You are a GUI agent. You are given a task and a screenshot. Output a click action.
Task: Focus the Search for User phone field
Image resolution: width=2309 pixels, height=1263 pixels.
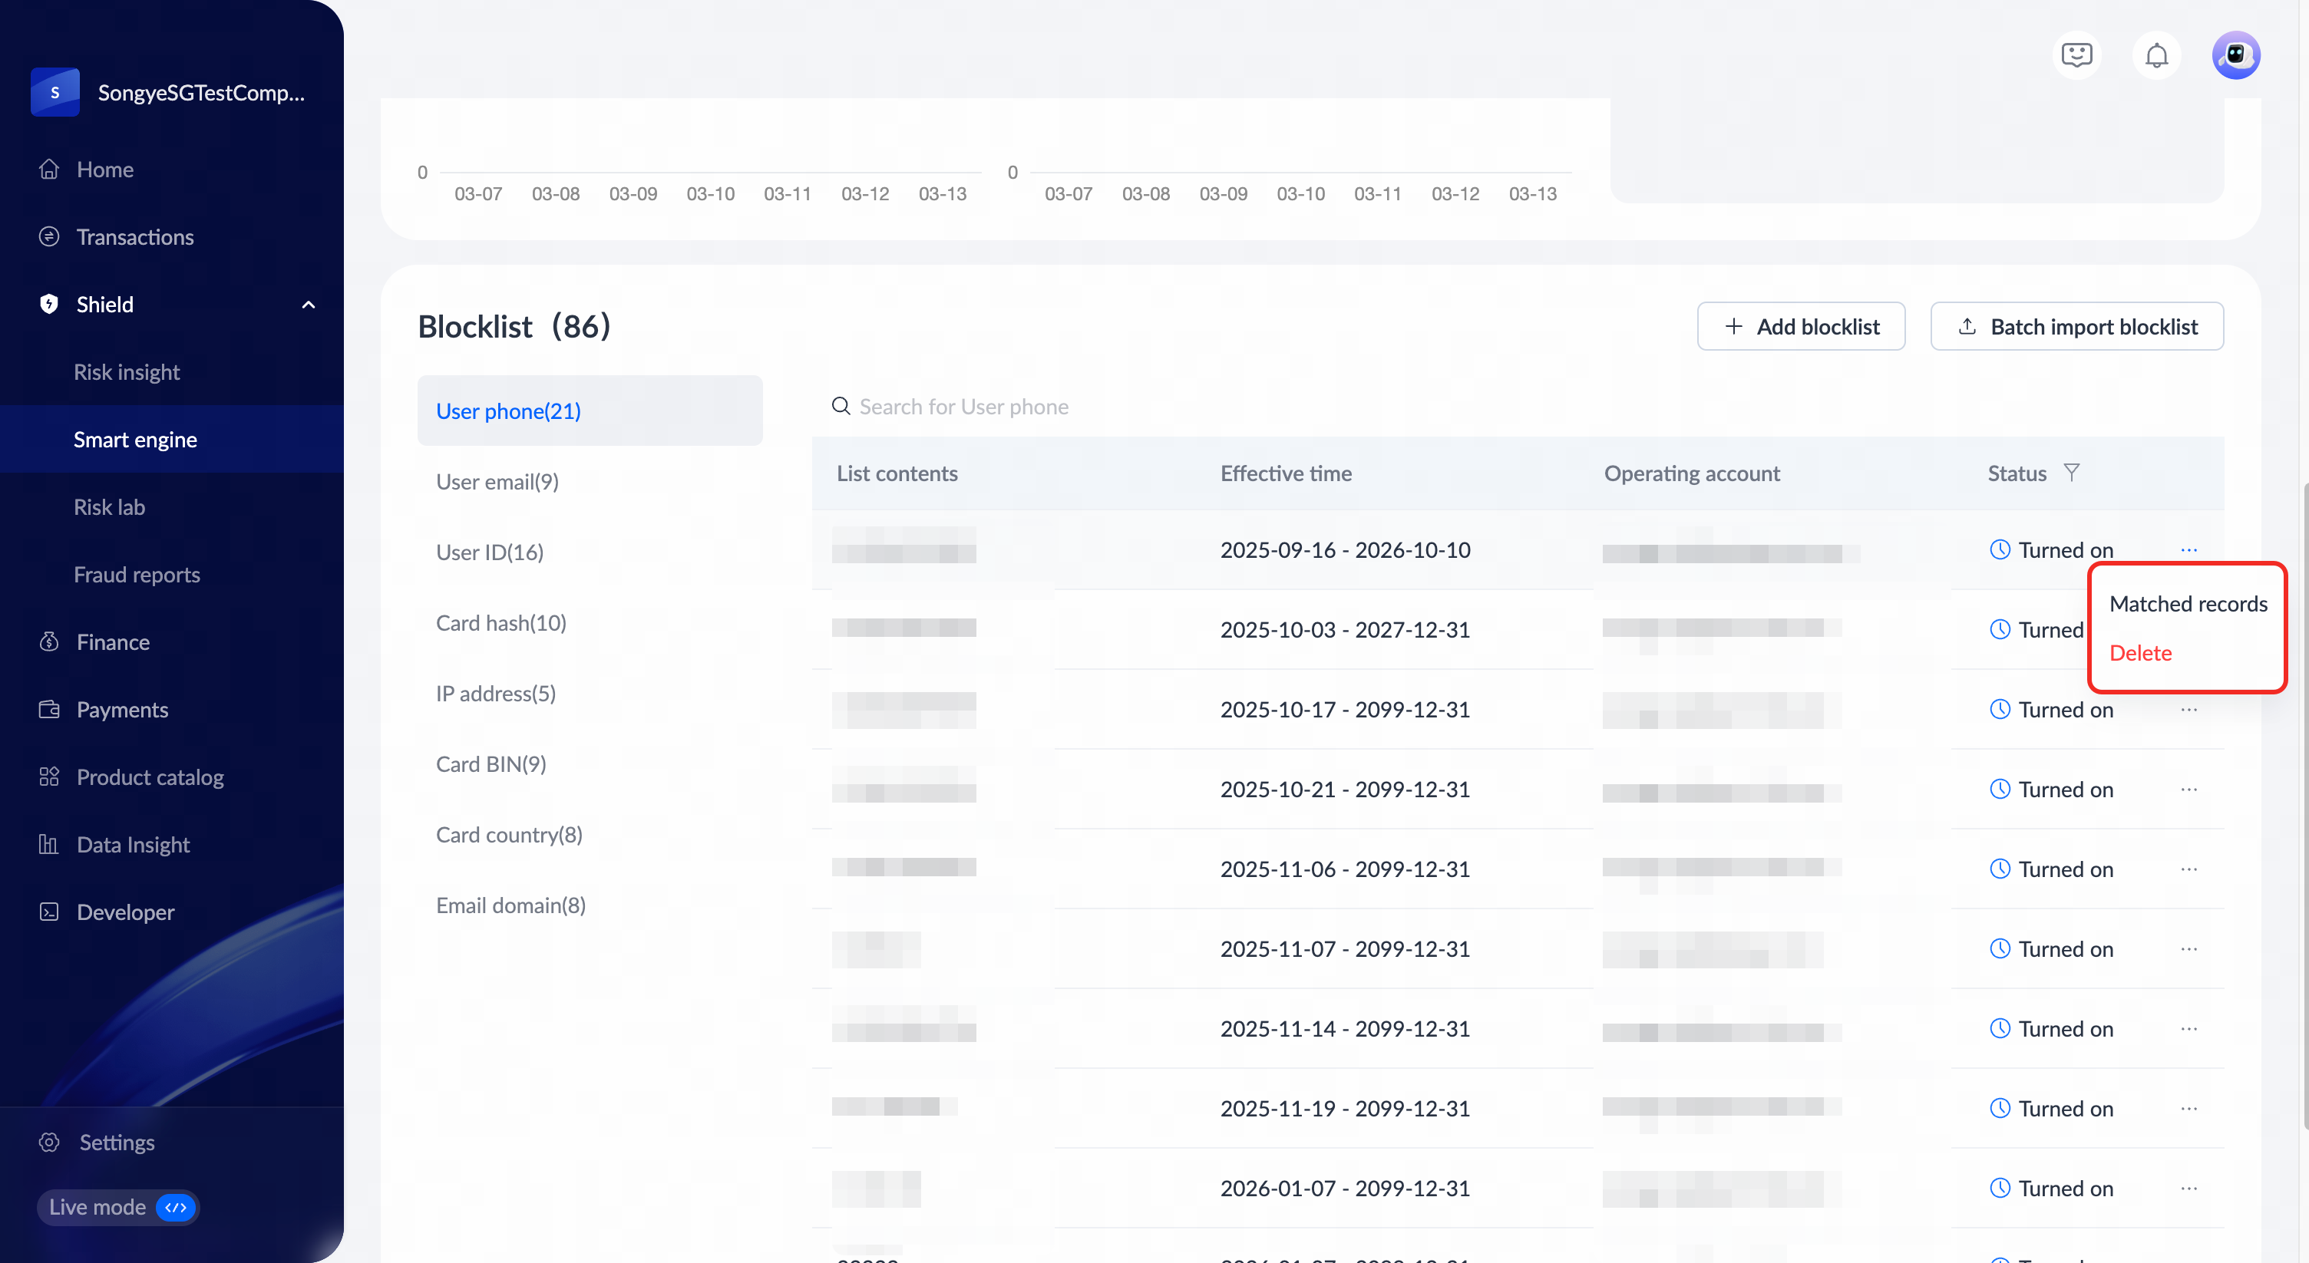coord(963,407)
